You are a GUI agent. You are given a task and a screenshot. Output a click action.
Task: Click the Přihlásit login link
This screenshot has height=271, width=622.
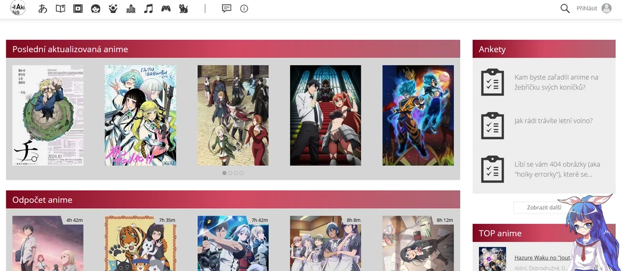(x=587, y=9)
